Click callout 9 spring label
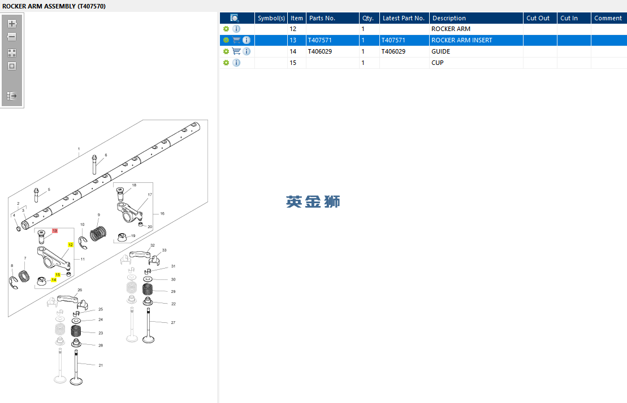627x403 pixels. 99,215
